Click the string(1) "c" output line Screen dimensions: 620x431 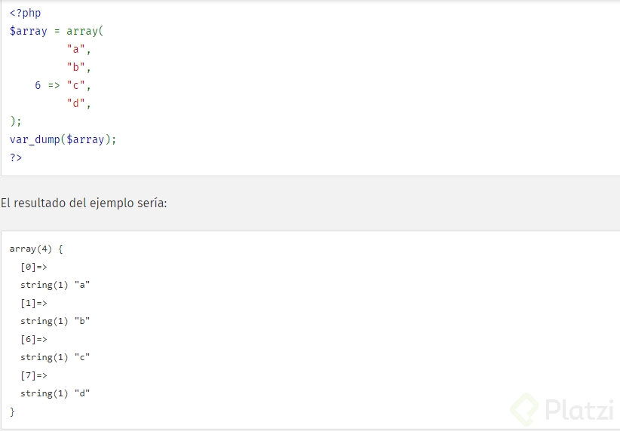point(55,357)
